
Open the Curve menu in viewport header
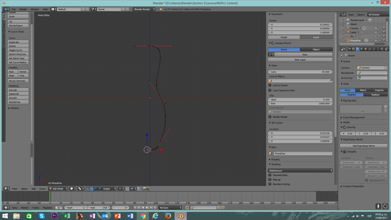pos(42,189)
